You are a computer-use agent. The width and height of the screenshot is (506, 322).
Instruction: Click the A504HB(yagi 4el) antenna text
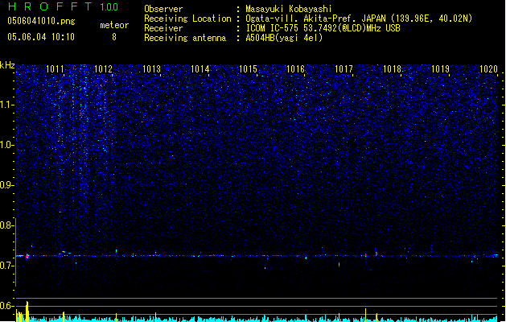284,38
